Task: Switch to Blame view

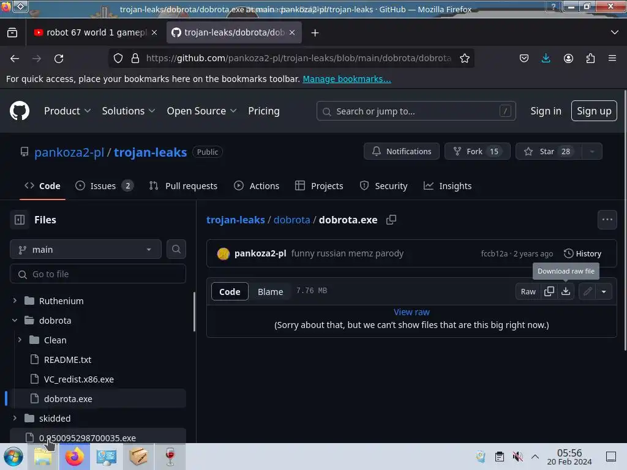Action: 270,292
